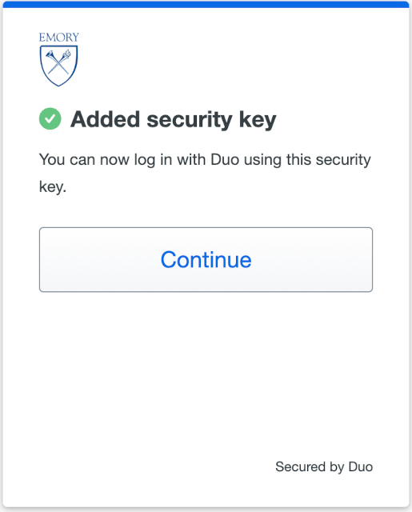The image size is (412, 512).
Task: Click the word "You" starting the message
Action: tap(51, 160)
